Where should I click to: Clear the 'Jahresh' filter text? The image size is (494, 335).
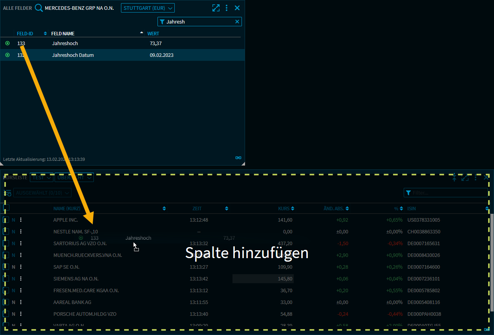click(237, 22)
